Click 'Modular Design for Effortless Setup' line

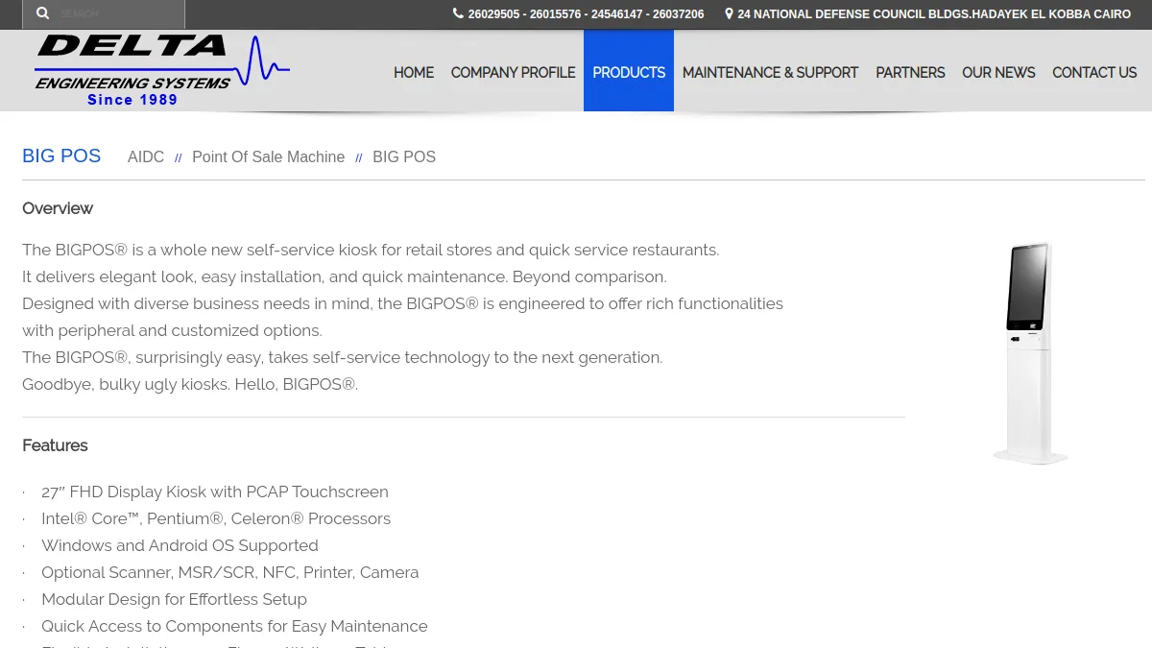click(174, 599)
